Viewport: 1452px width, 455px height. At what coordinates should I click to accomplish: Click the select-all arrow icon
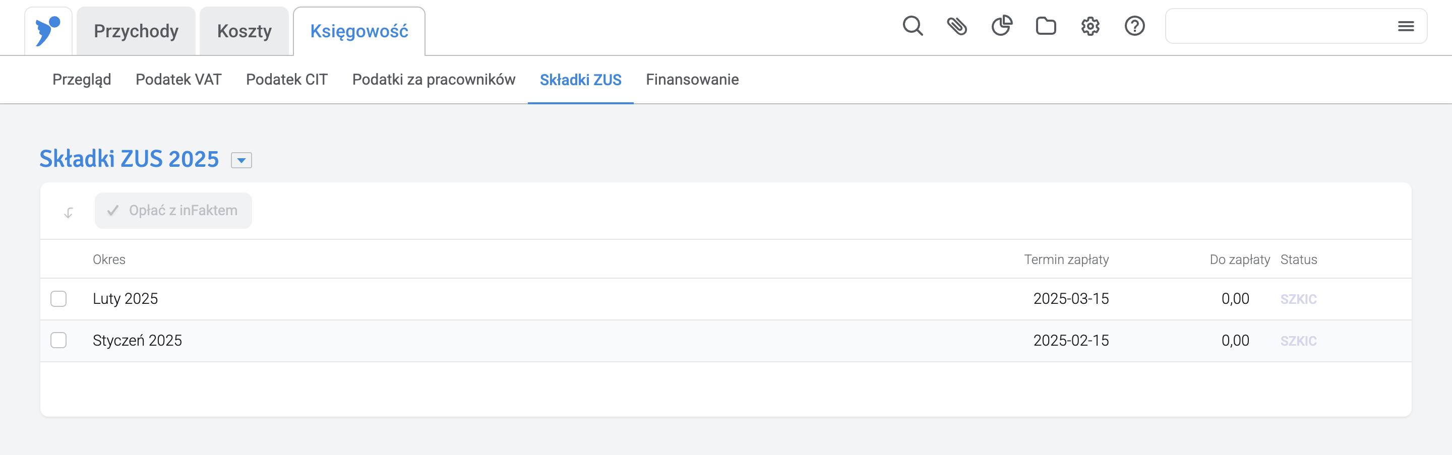68,212
